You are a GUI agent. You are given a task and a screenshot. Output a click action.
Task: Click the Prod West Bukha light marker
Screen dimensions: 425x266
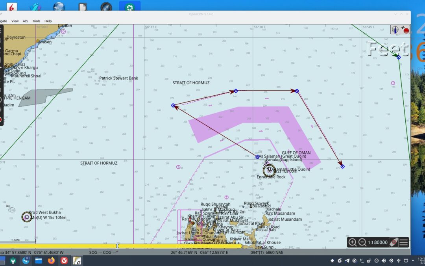(x=27, y=217)
